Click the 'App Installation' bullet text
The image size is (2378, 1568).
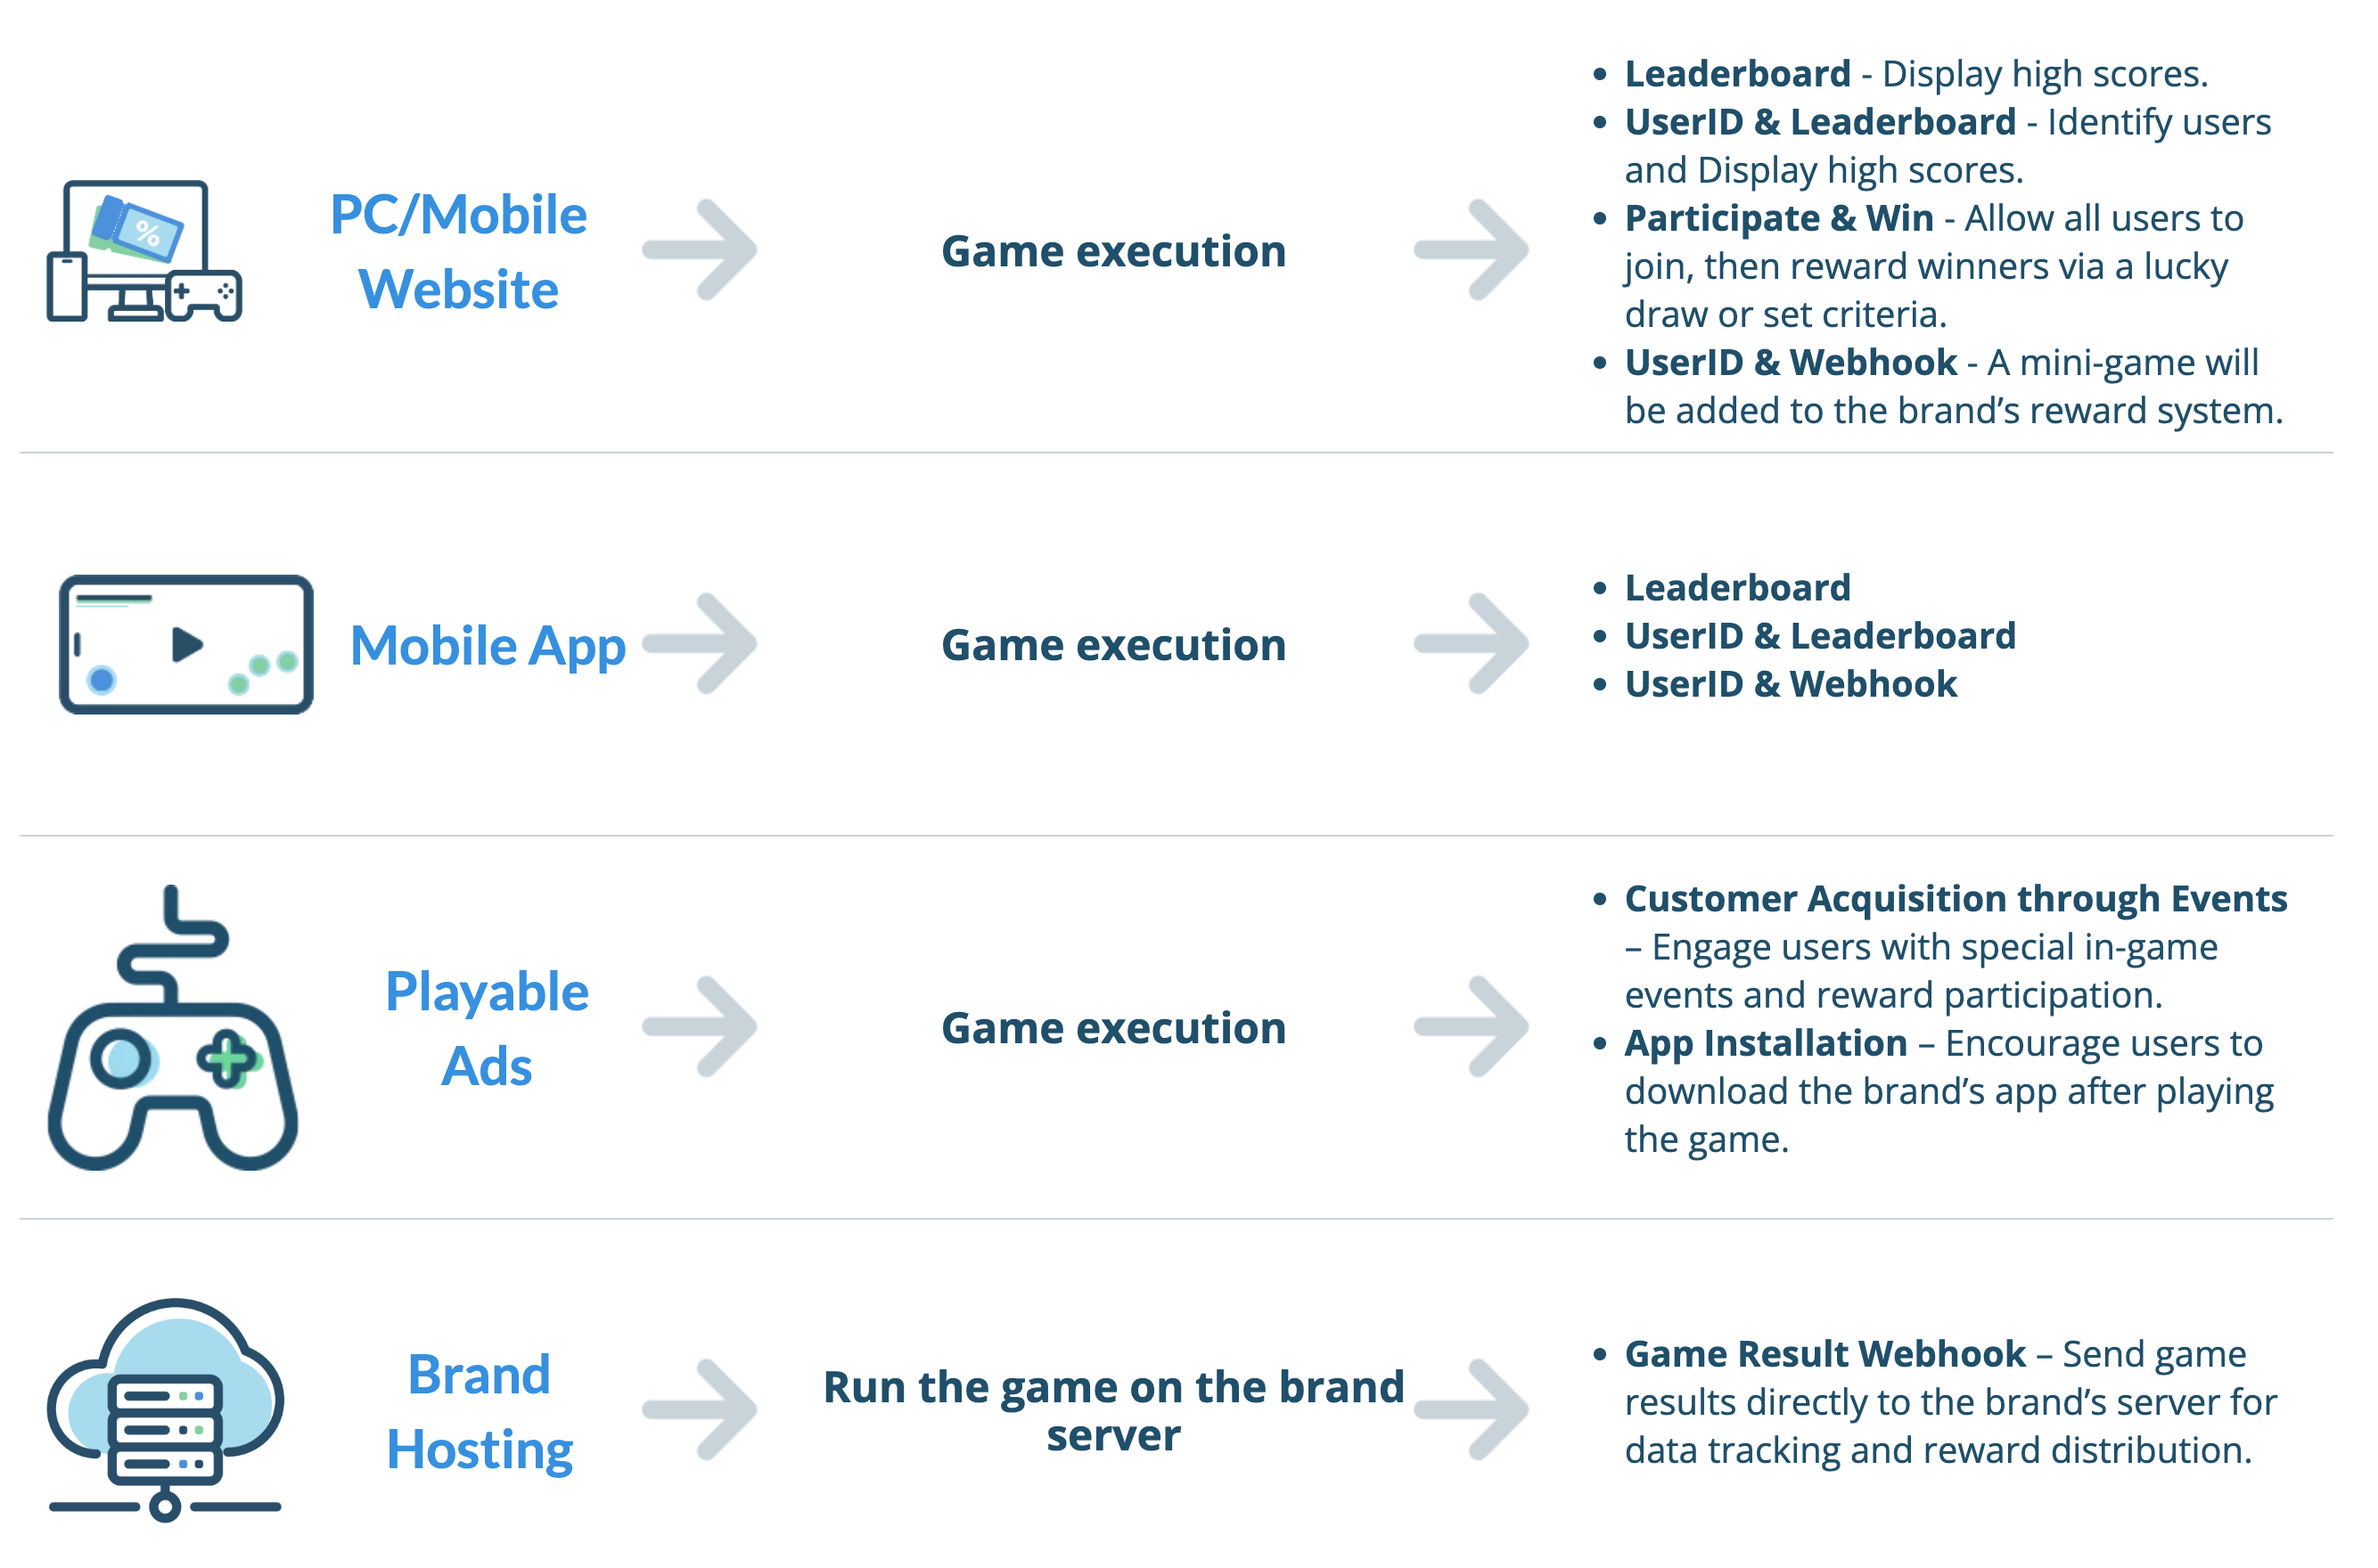(x=1766, y=1044)
